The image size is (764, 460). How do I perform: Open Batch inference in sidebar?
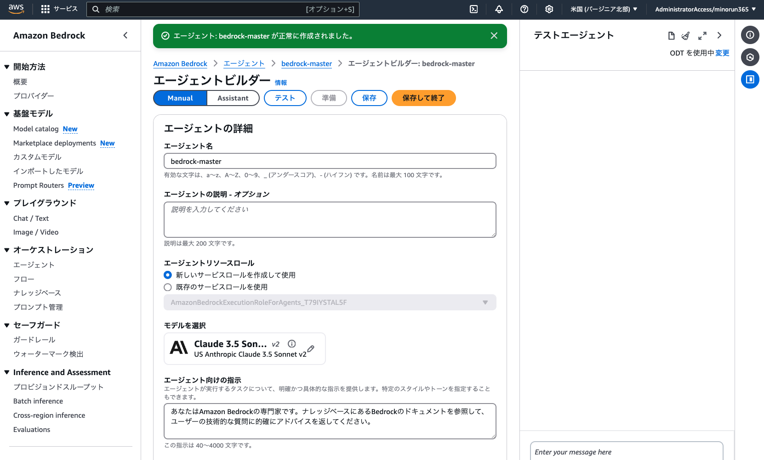(x=38, y=401)
